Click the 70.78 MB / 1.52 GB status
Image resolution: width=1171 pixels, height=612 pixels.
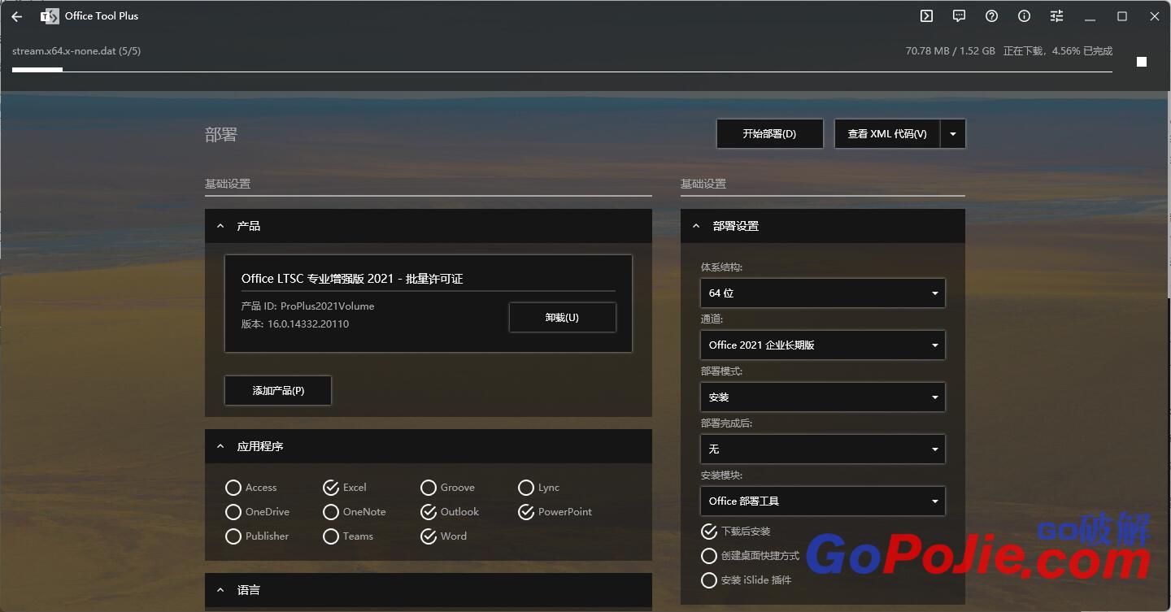pyautogui.click(x=951, y=50)
